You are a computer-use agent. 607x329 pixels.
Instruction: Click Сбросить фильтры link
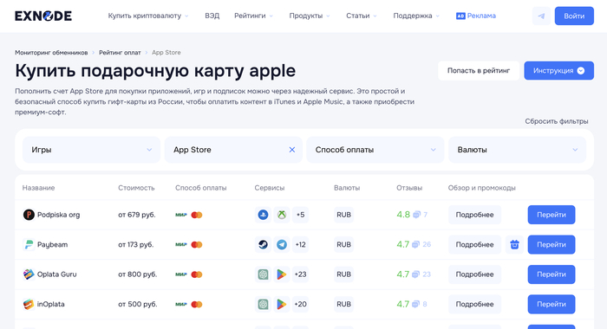point(557,121)
